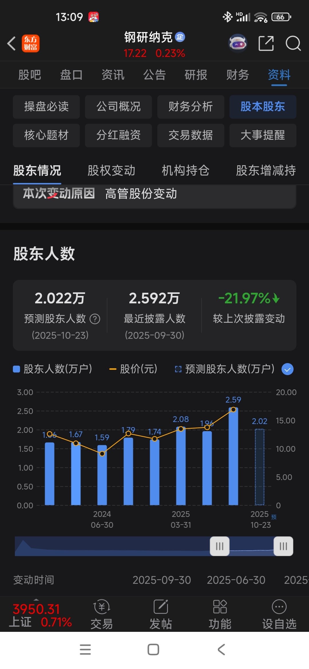Tap the -21.97% change figure
This screenshot has width=309, height=669.
coord(249,298)
